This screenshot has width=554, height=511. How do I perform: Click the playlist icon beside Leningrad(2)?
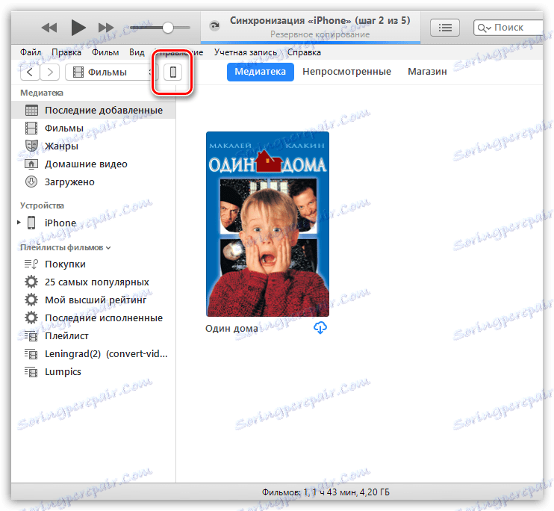tap(31, 354)
